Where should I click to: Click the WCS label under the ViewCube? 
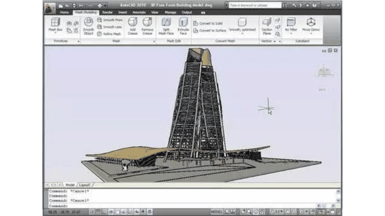click(x=322, y=90)
